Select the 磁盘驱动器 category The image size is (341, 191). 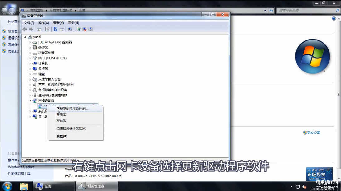(x=46, y=53)
